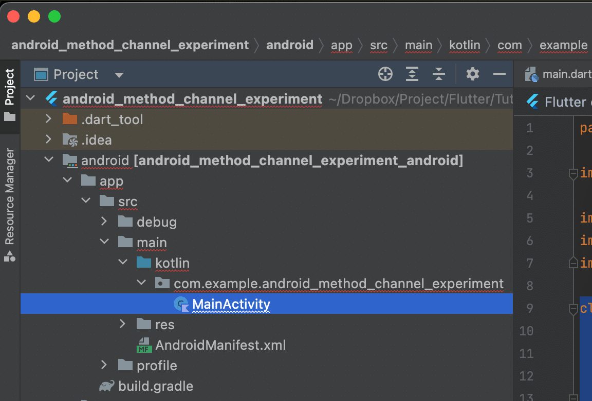Open the Project view dropdown arrow
Viewport: 592px width, 401px height.
(119, 74)
